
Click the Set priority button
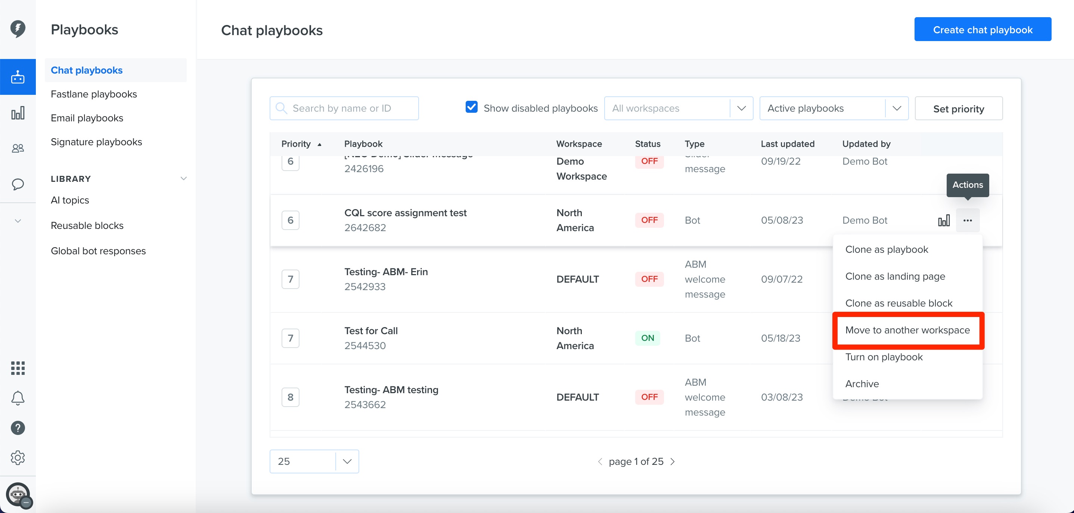959,108
